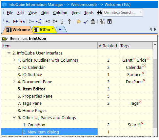
Task: Select the 2. IQ Calendar row
Action: [77, 67]
